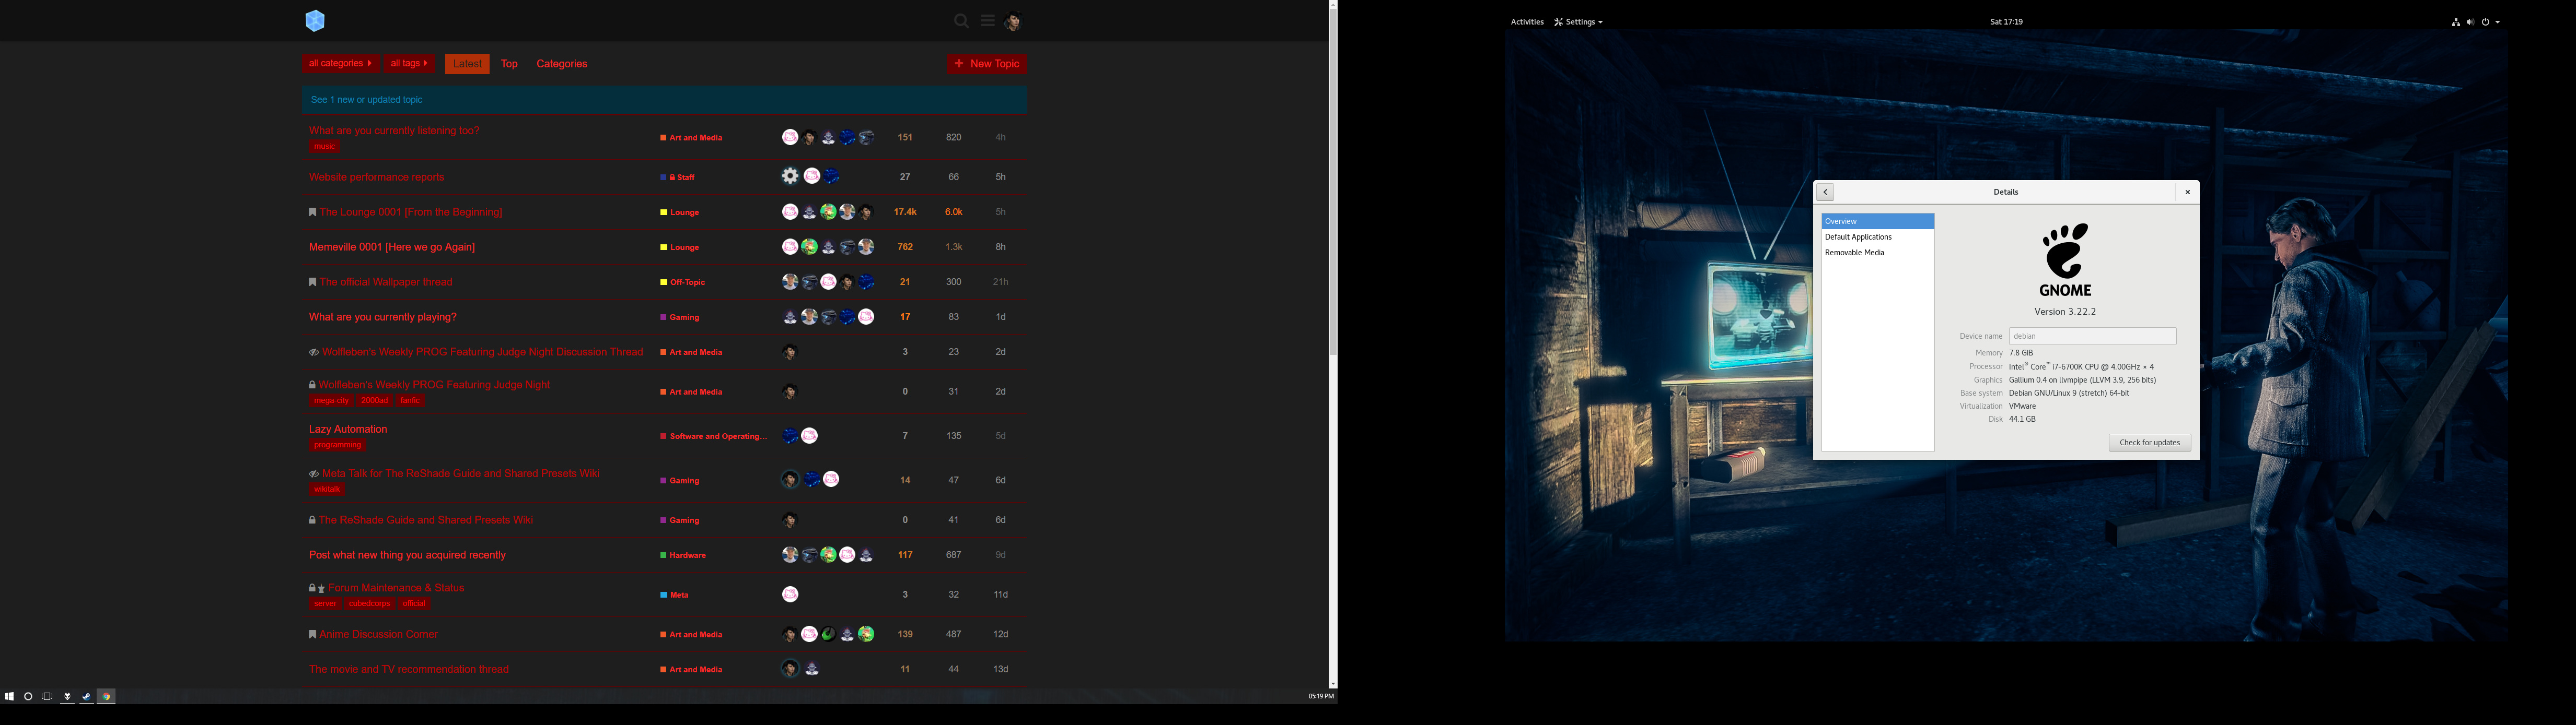The width and height of the screenshot is (2576, 725).
Task: Select Default Applications in Details sidebar
Action: click(1858, 237)
